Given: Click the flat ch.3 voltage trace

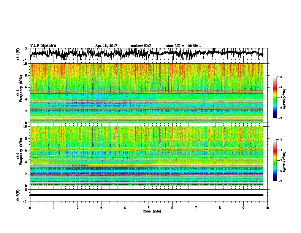Looking at the screenshot, I should click(x=147, y=195).
